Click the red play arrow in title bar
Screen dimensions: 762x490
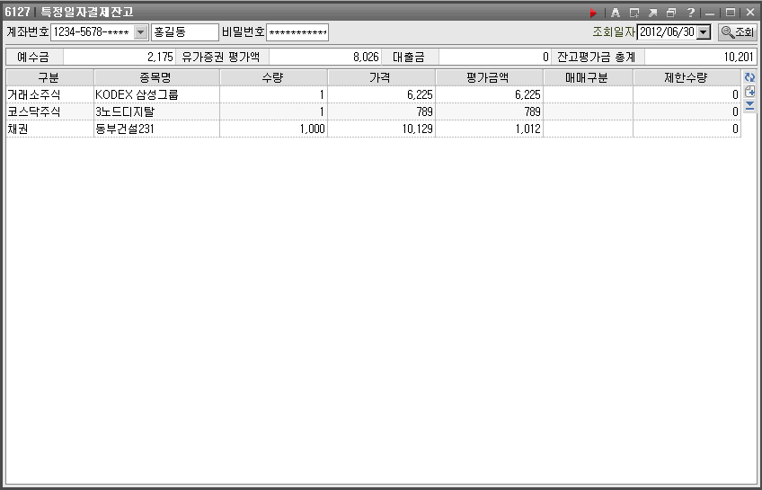pos(593,13)
